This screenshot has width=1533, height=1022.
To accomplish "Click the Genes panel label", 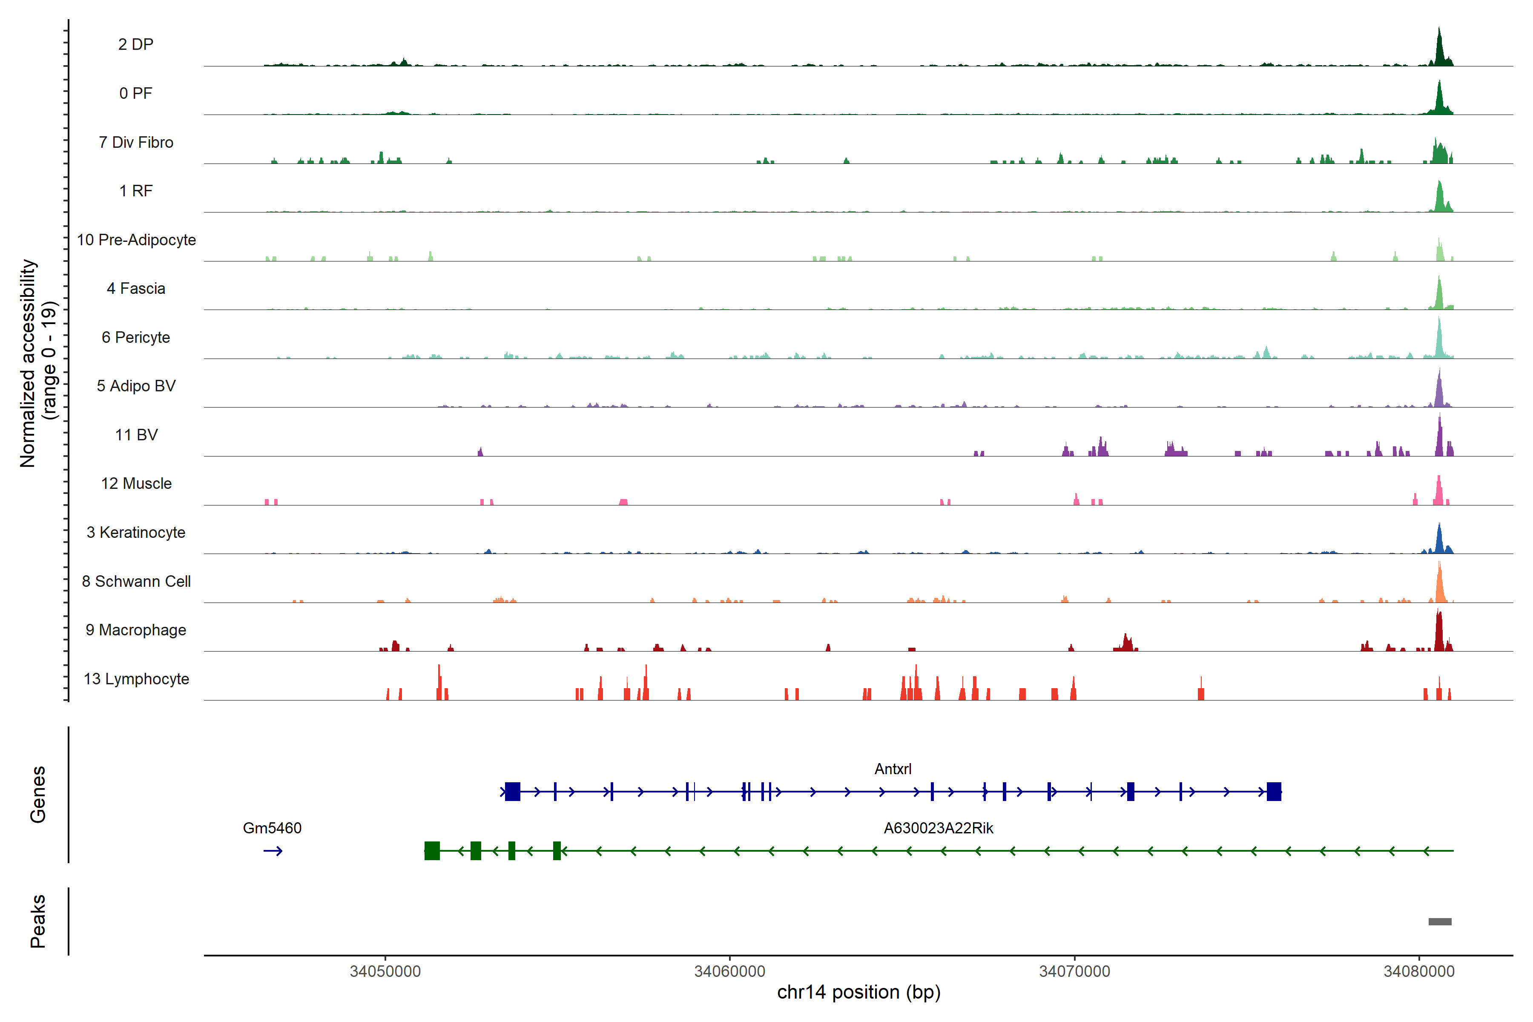I will [x=38, y=794].
